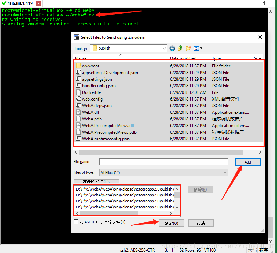Click the 数字 status bar indicator

[x=264, y=250]
